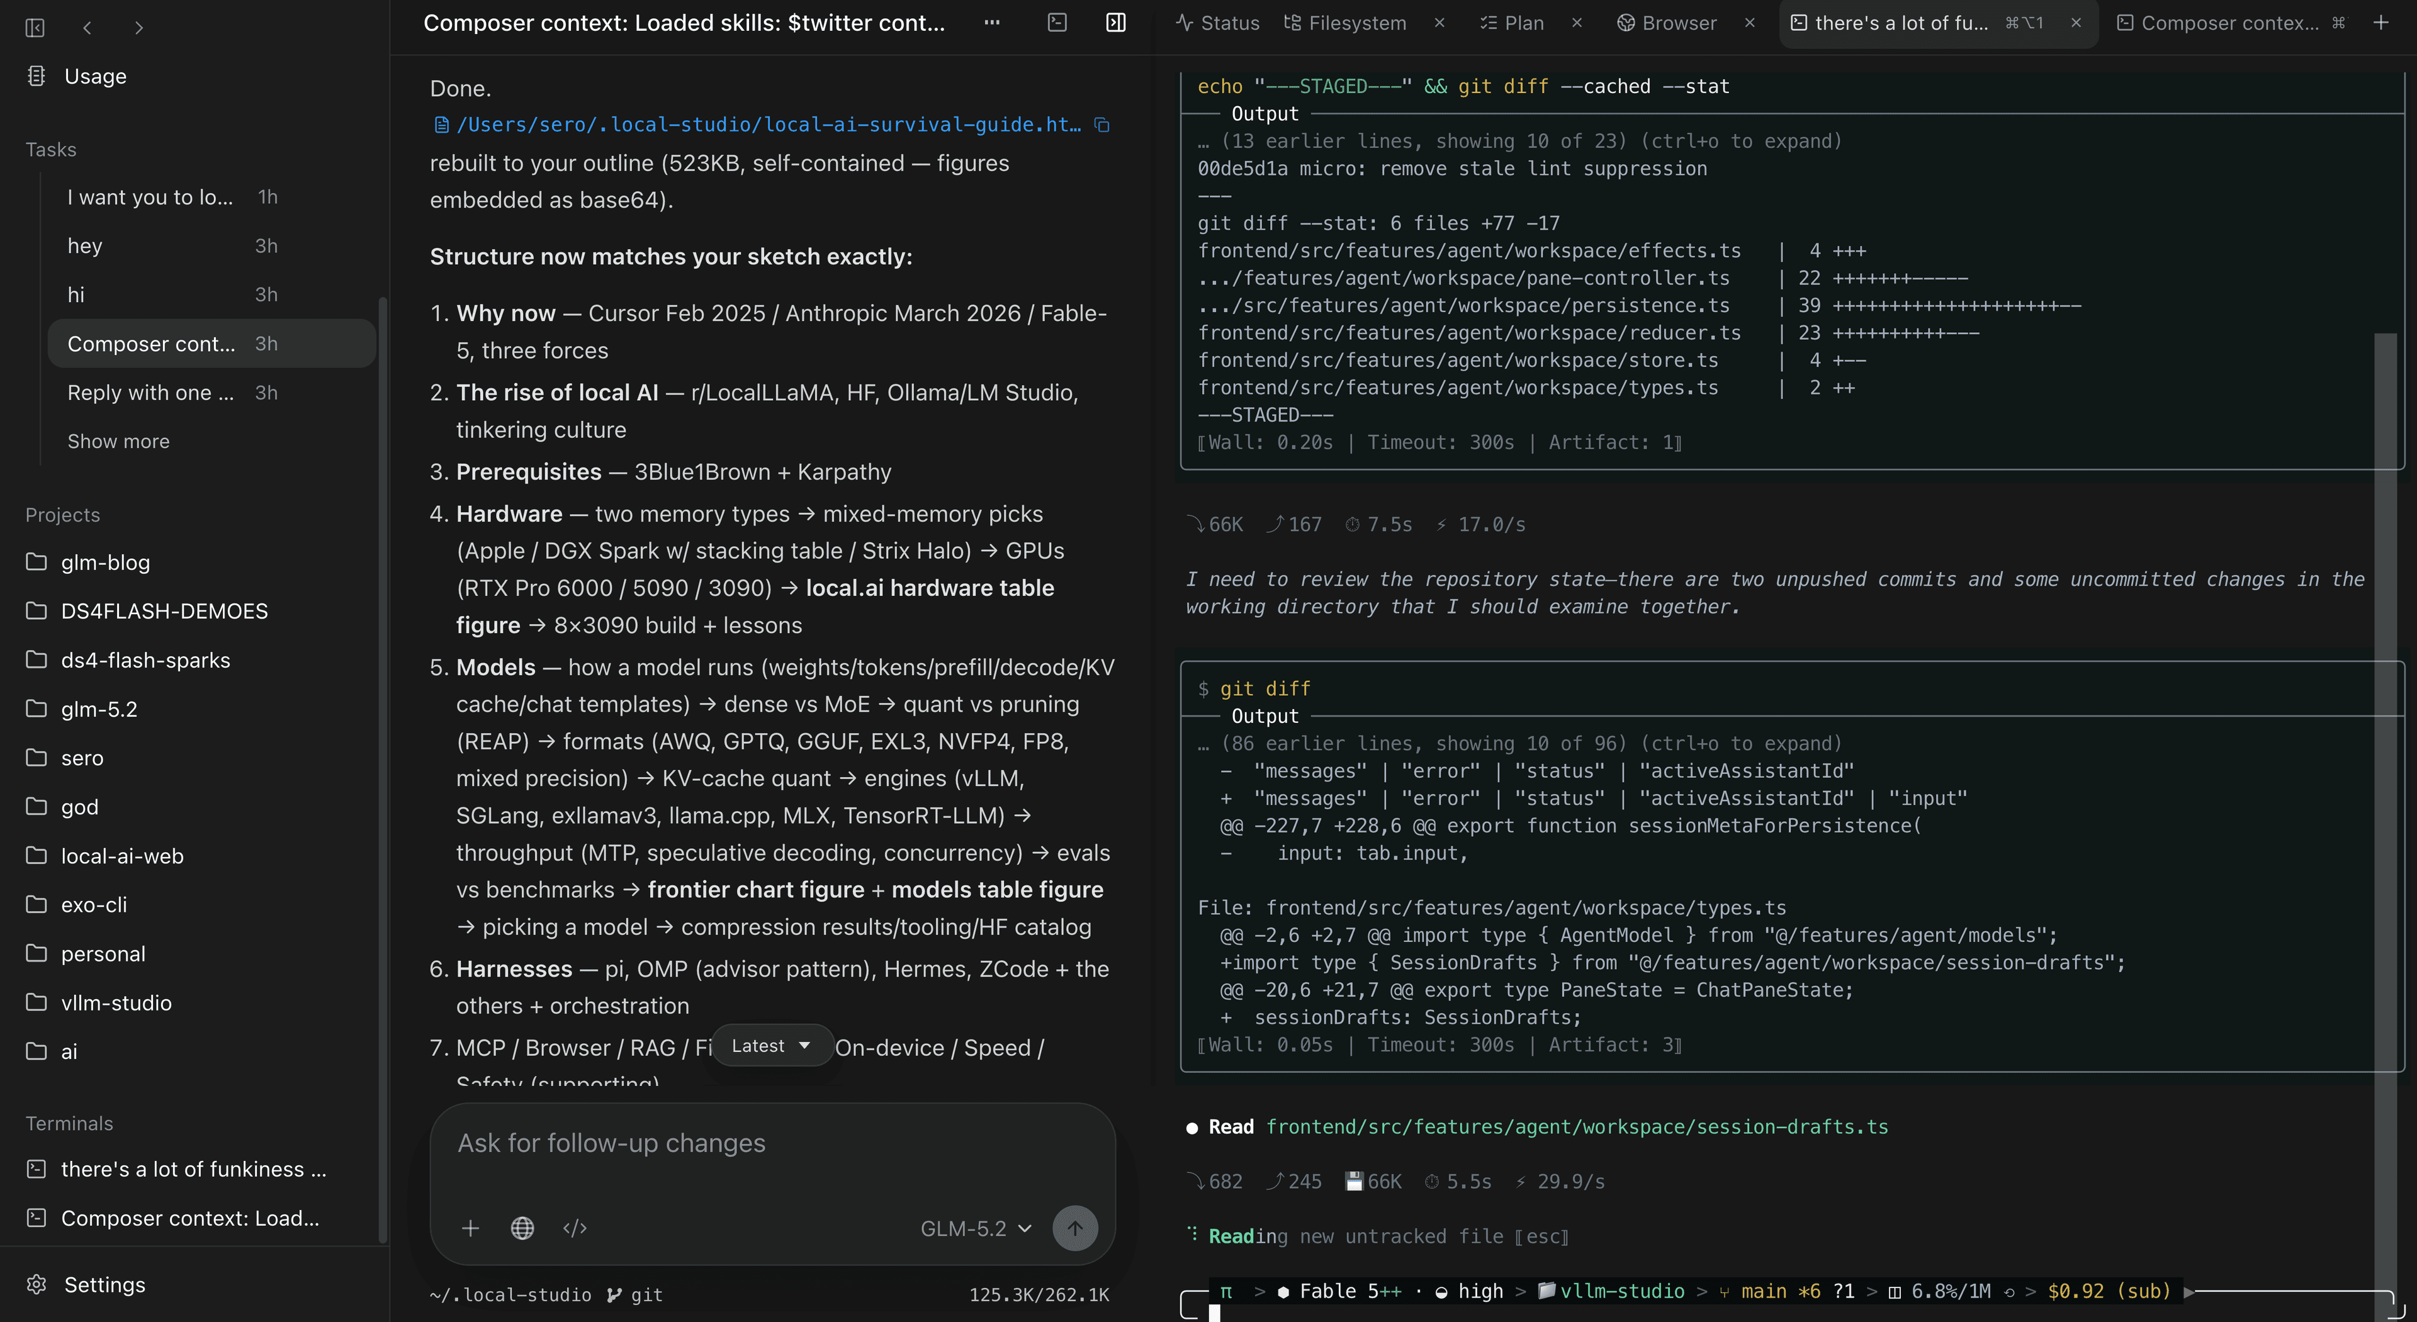
Task: Click the 'main' branch label in terminal status
Action: point(1763,1291)
